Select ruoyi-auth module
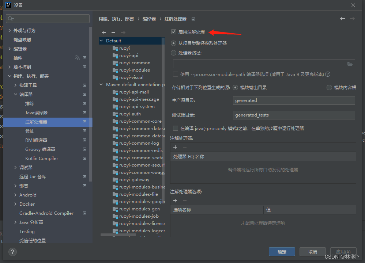This screenshot has width=365, height=263. pyautogui.click(x=130, y=114)
